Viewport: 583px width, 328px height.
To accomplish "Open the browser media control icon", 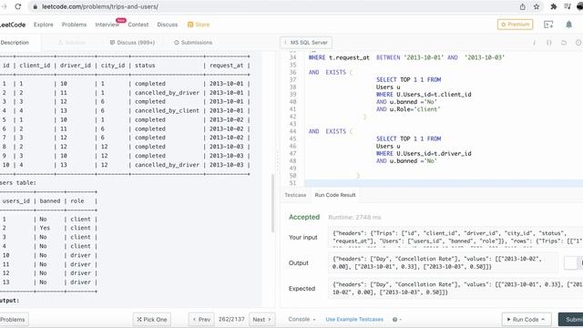I will coord(568,6).
